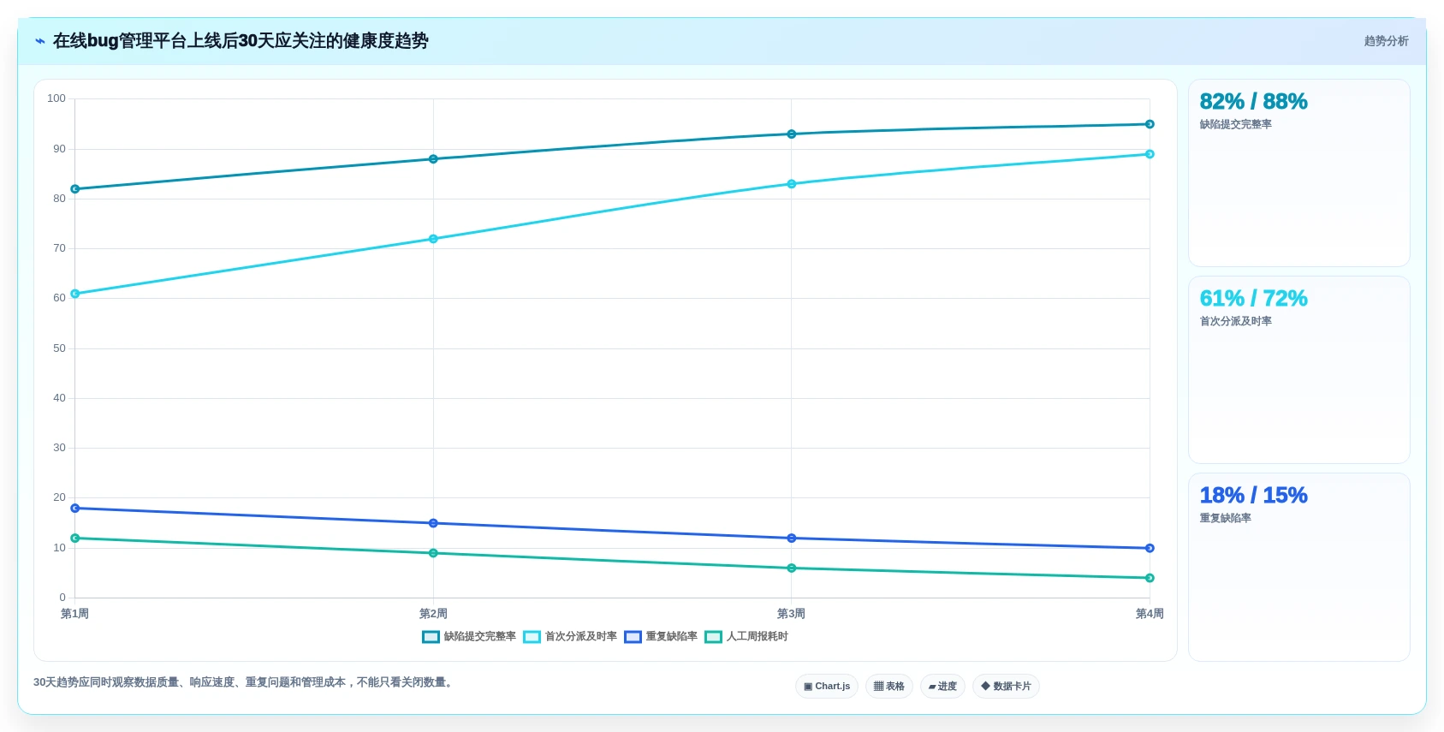Click the 100 y-axis tick label
1444x732 pixels.
56,98
